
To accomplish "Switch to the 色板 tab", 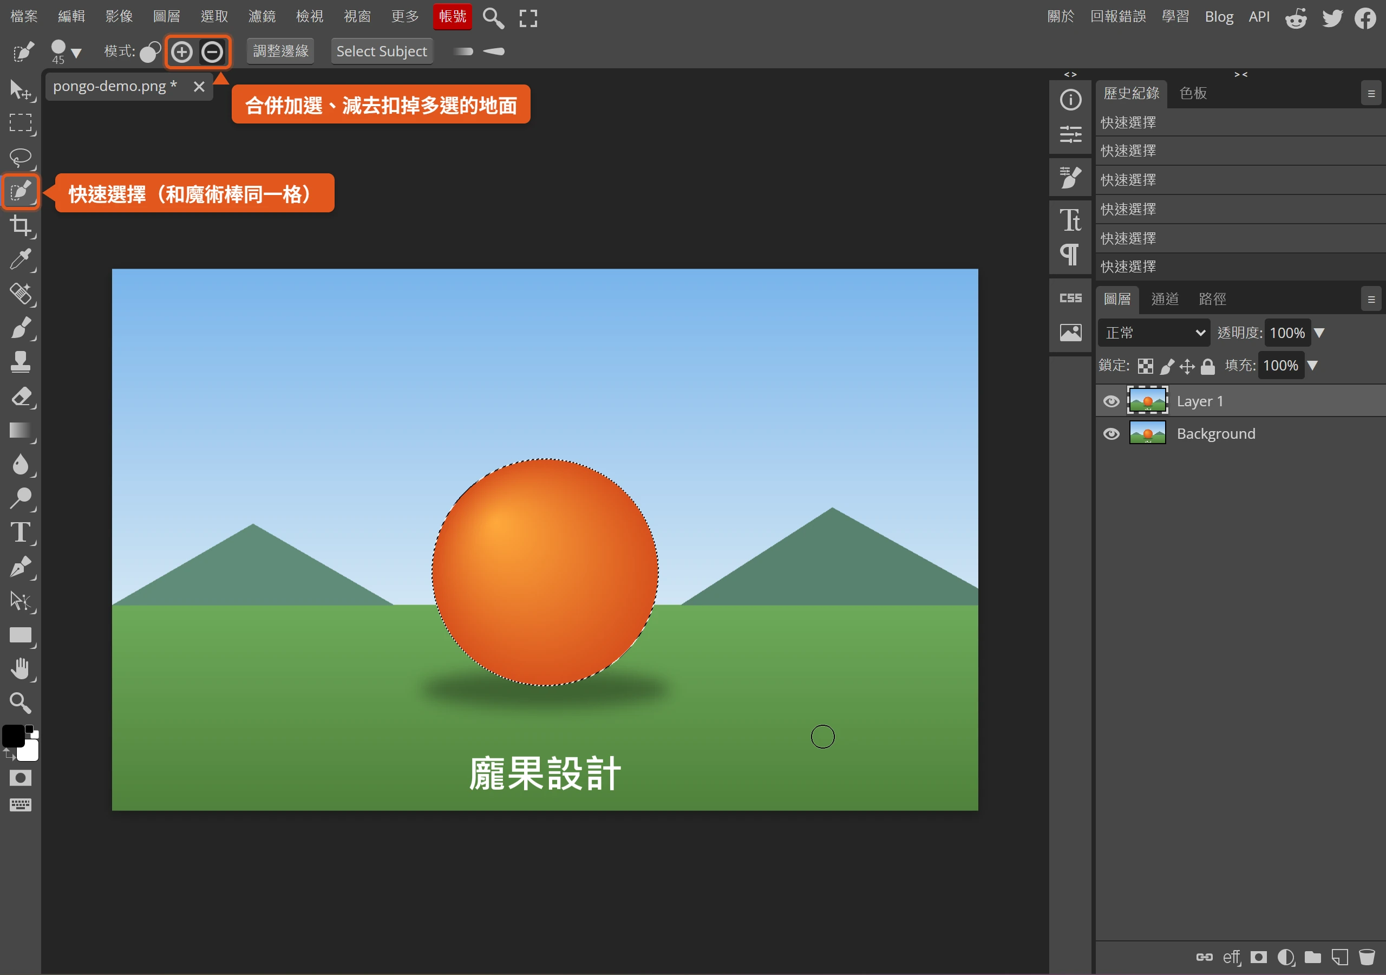I will [x=1193, y=93].
